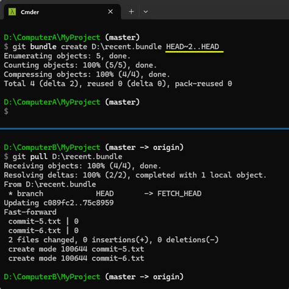
Task: Click the last 'D:\ComputerB\MyProject' prompt path
Action: (x=52, y=277)
